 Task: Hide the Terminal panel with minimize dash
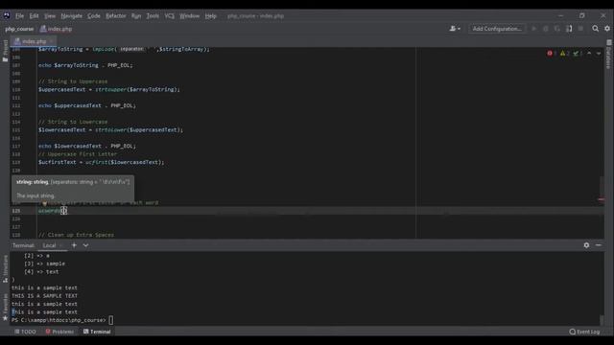click(x=599, y=245)
